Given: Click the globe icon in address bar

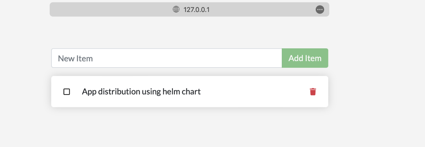Looking at the screenshot, I should tap(176, 9).
